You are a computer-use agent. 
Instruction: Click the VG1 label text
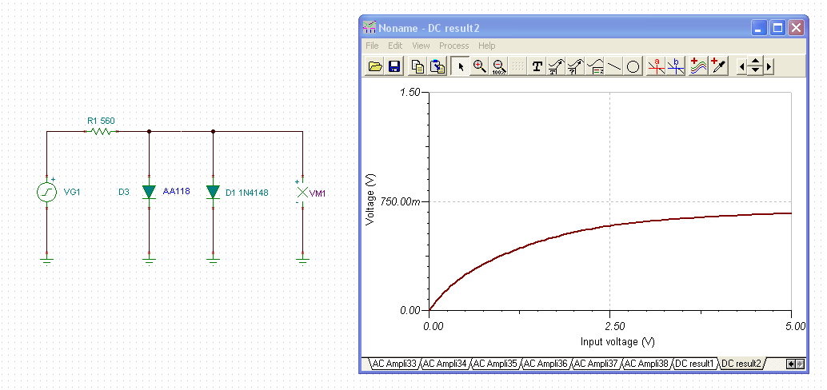(72, 193)
